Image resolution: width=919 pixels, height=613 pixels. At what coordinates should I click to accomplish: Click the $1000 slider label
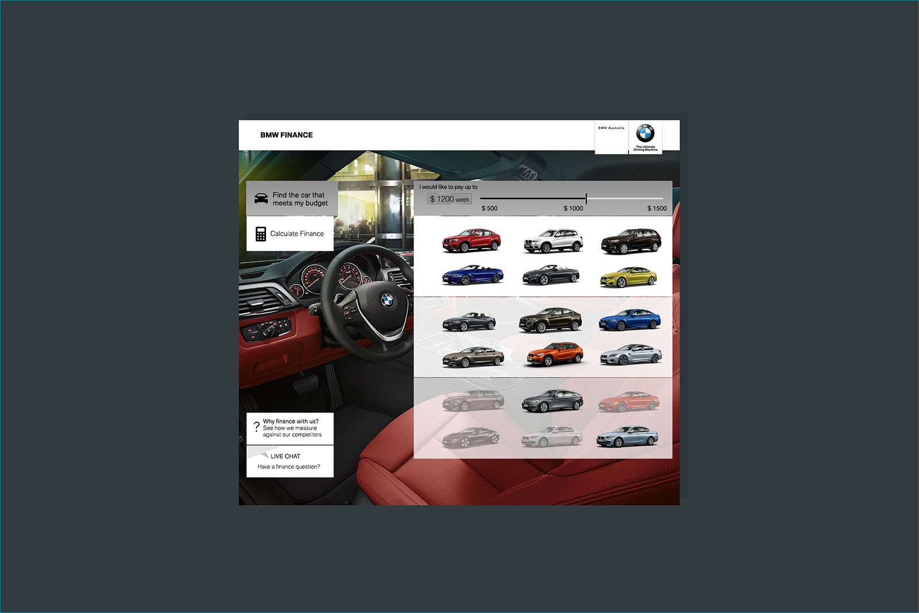coord(573,209)
